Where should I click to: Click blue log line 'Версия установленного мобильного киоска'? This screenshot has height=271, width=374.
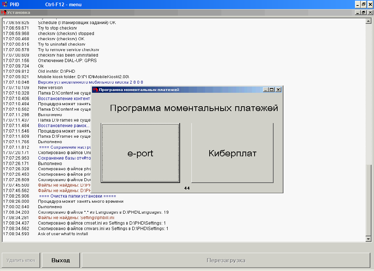coord(91,82)
